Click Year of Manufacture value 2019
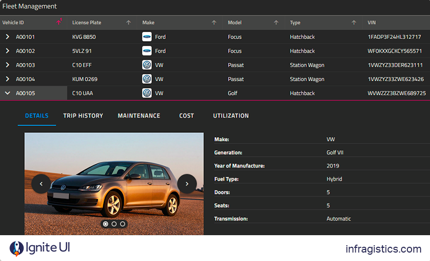Screen dimensions: 430x261 coord(333,166)
